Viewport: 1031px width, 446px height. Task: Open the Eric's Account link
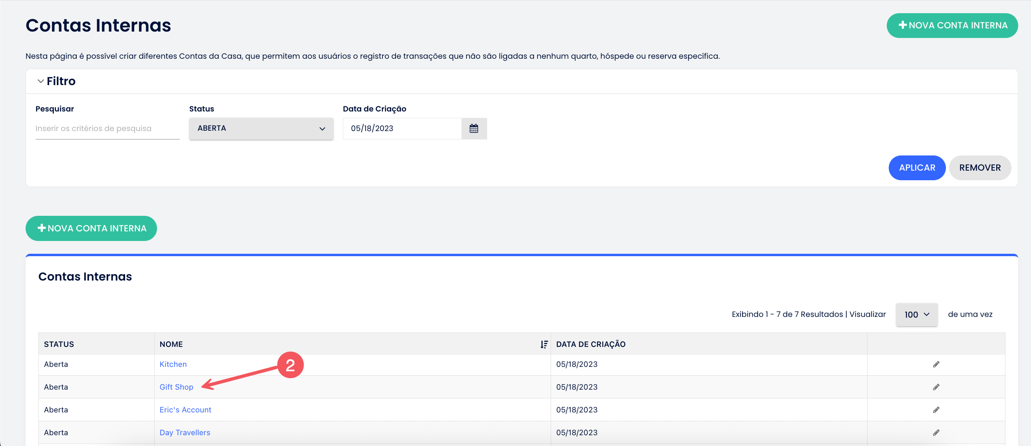coord(185,410)
